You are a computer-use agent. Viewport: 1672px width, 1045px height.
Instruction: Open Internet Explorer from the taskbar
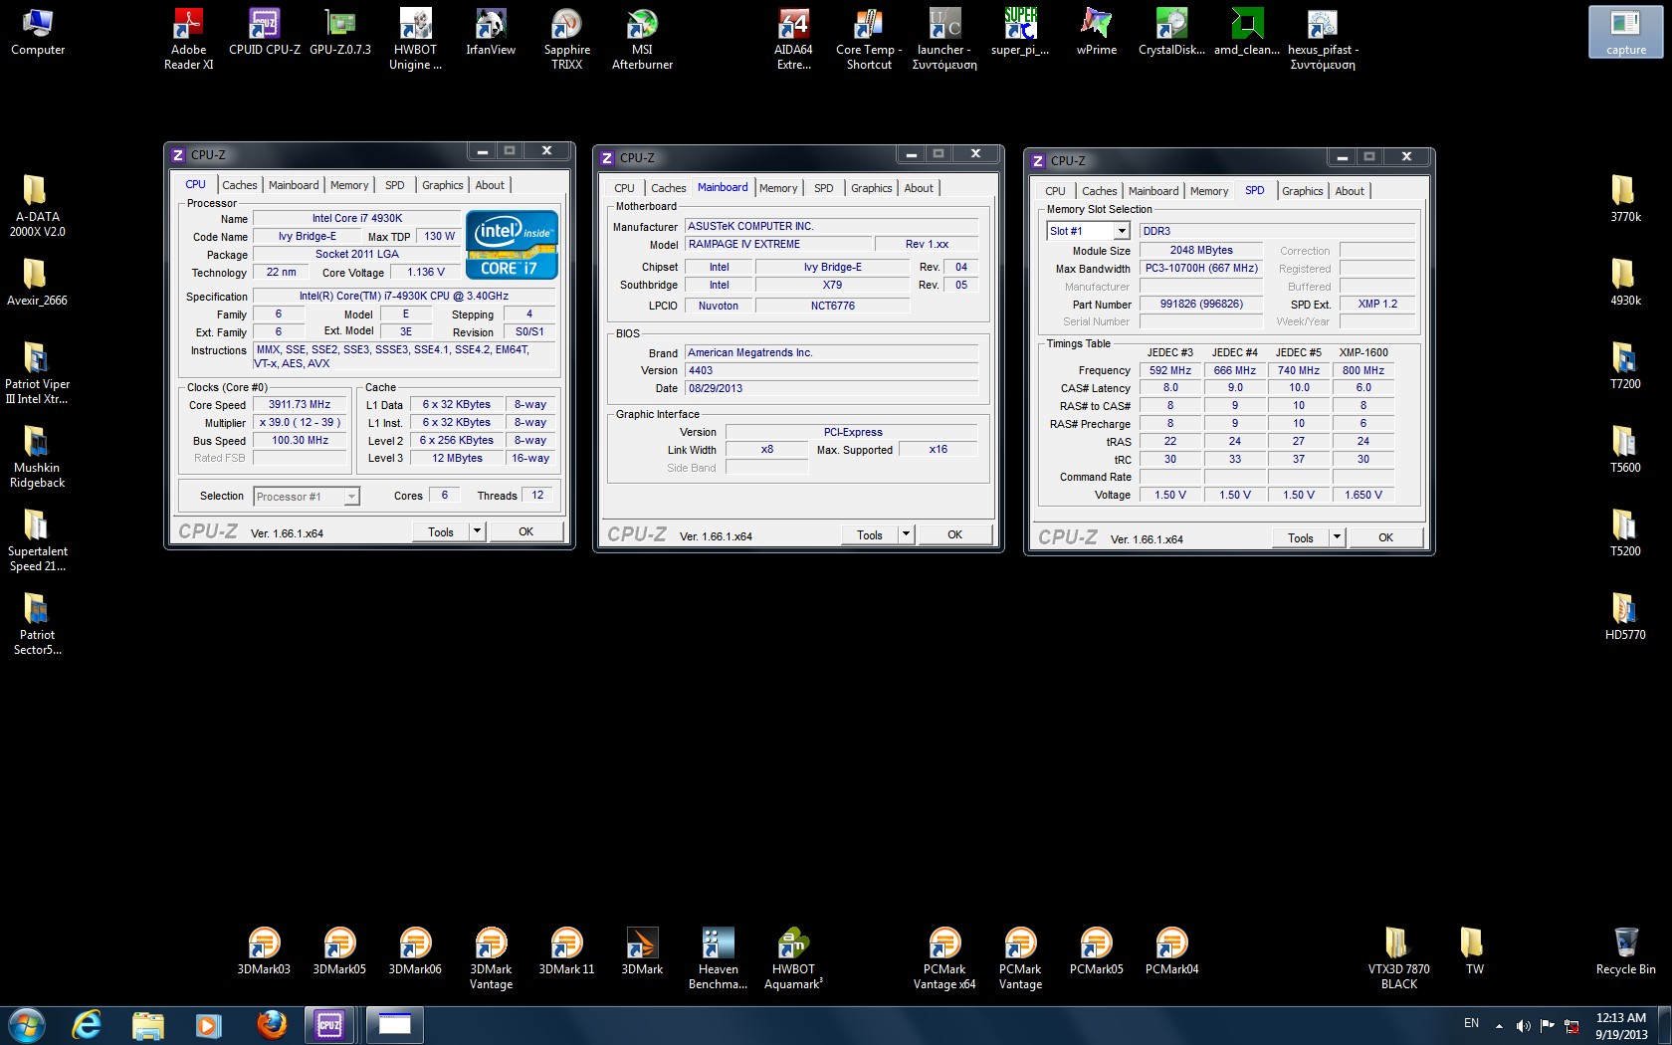pos(88,1024)
